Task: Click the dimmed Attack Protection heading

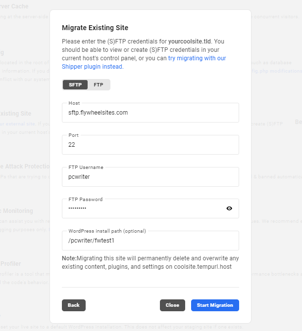Action: pyautogui.click(x=25, y=166)
